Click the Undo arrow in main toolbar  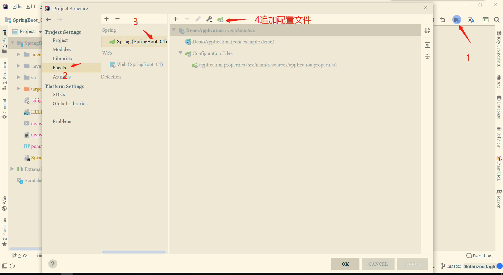443,20
